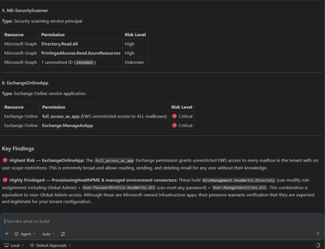Click the User.ManageIdentities.All code snippet
The height and width of the screenshot is (249, 325).
pos(240,188)
